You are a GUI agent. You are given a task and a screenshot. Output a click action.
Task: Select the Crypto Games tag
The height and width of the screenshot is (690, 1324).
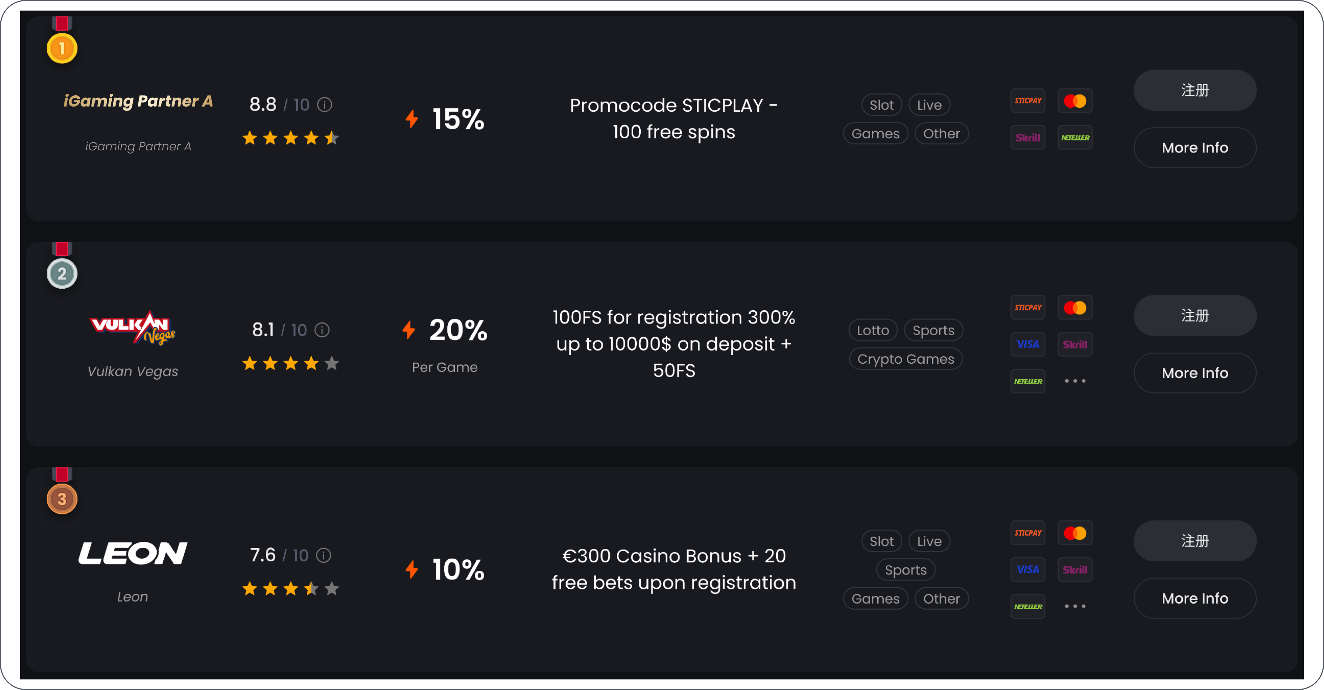tap(906, 359)
